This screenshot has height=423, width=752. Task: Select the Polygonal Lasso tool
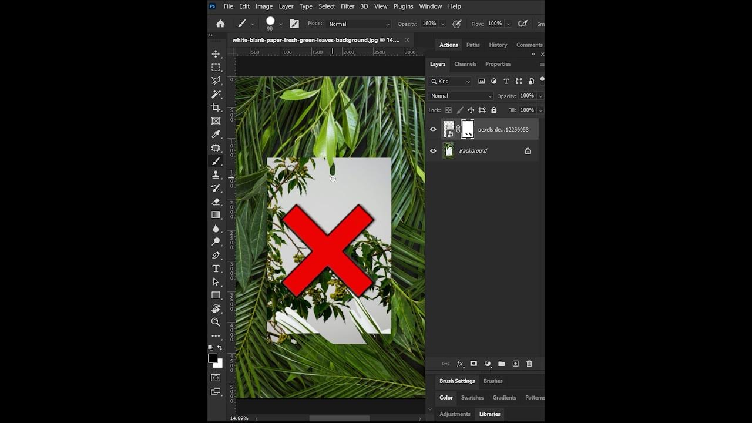(216, 80)
